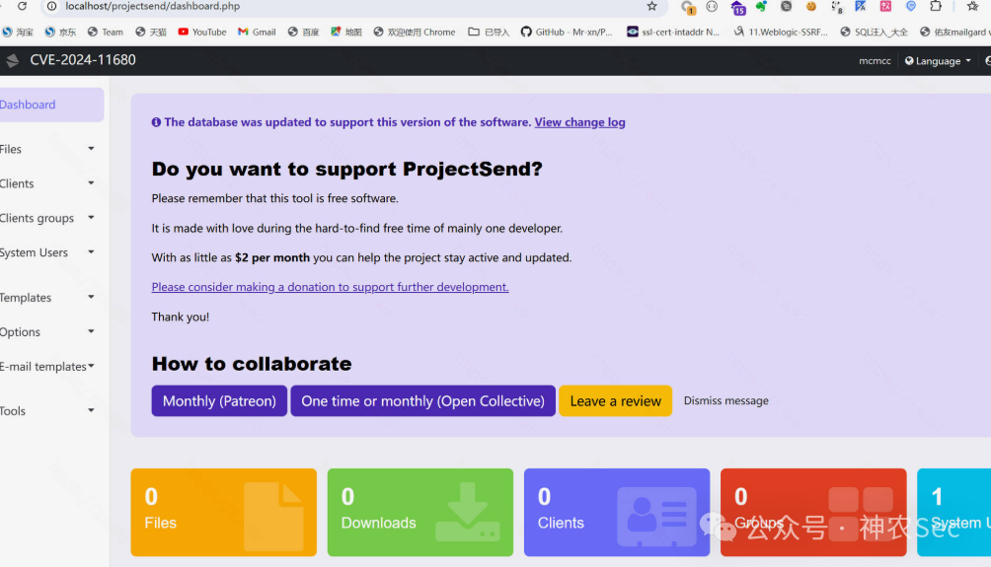
Task: Open the 0 Files summary card
Action: click(224, 512)
